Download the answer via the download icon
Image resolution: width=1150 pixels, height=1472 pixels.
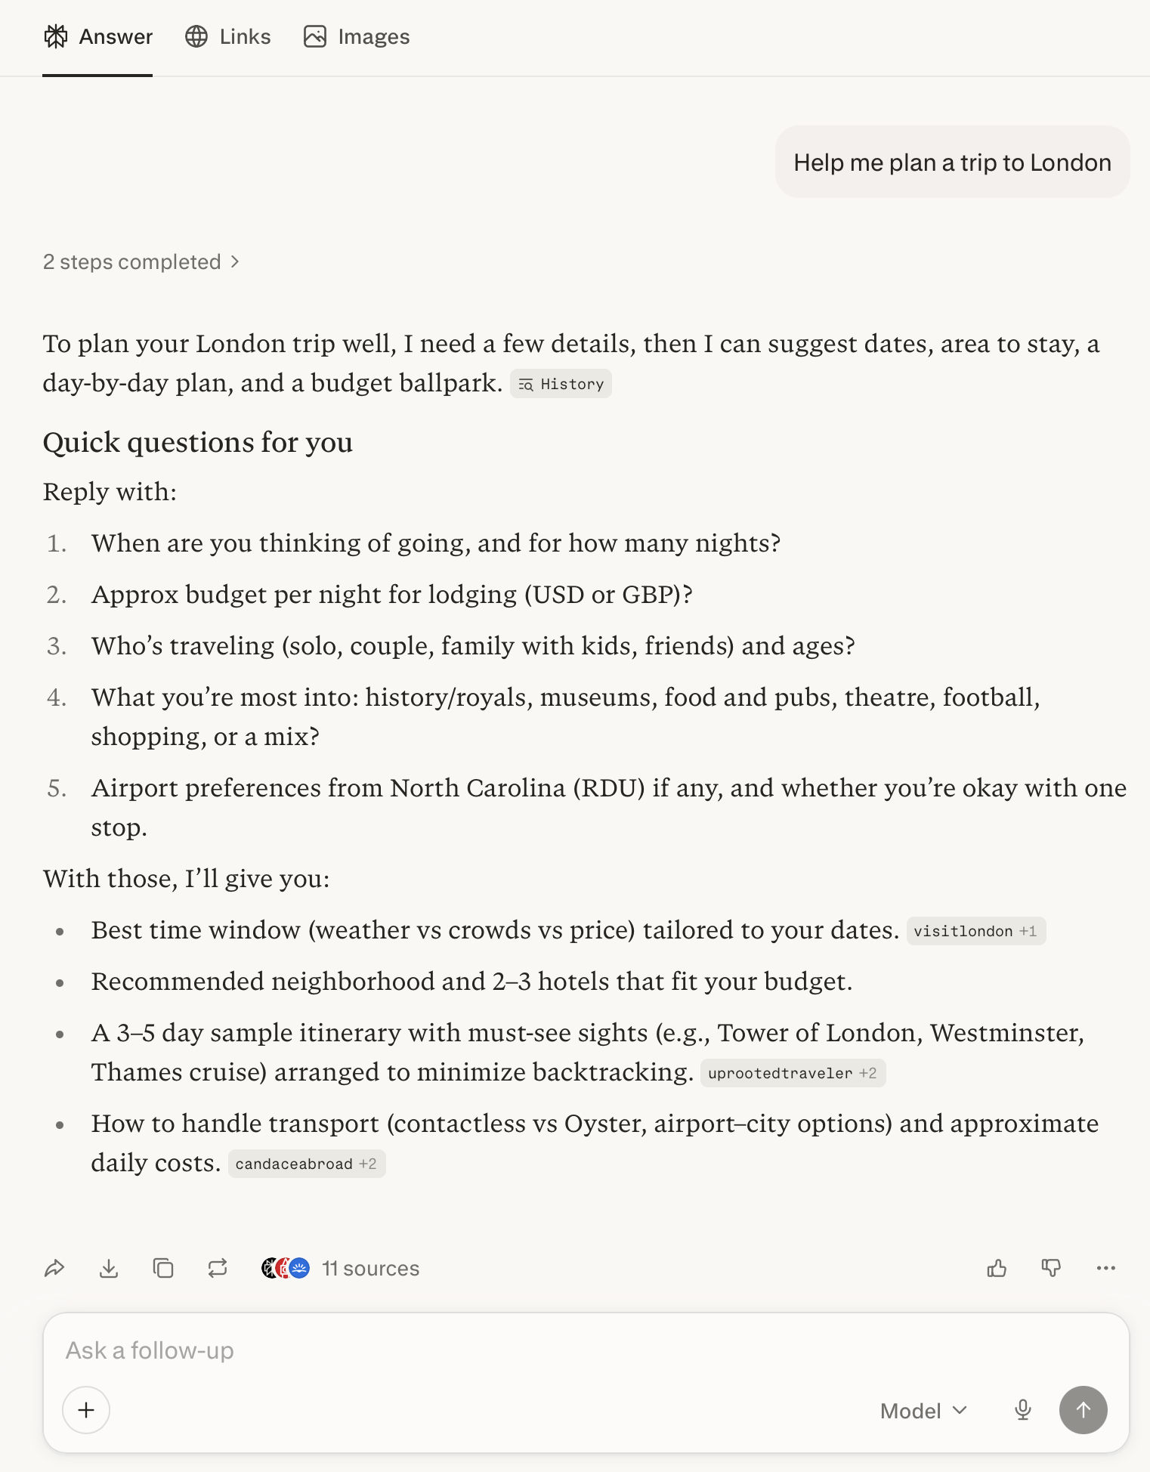[x=109, y=1269]
